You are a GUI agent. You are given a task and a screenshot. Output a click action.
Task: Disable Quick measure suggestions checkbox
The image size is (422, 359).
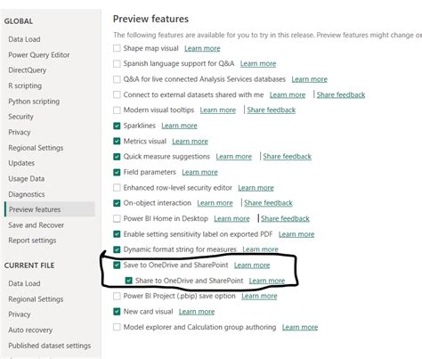click(x=117, y=157)
